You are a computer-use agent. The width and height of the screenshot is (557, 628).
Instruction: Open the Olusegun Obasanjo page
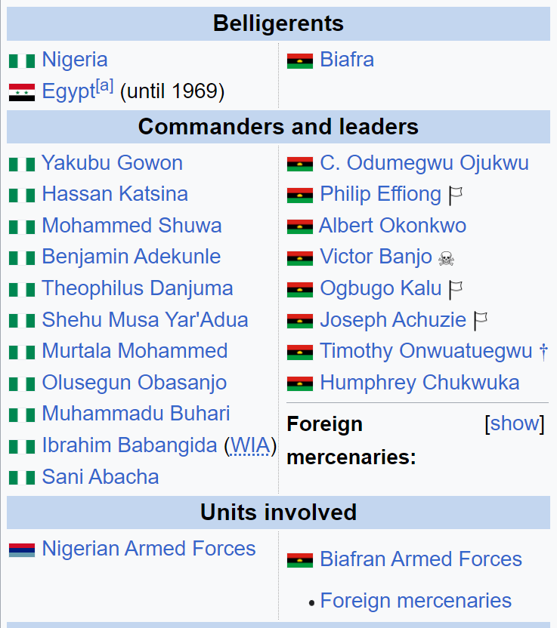click(x=135, y=383)
